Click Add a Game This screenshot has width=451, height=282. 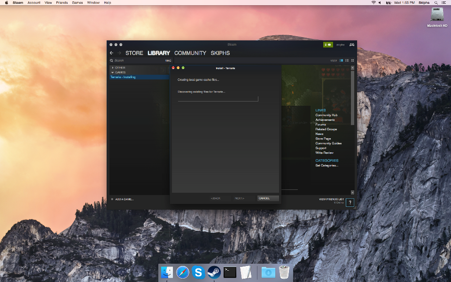(124, 199)
